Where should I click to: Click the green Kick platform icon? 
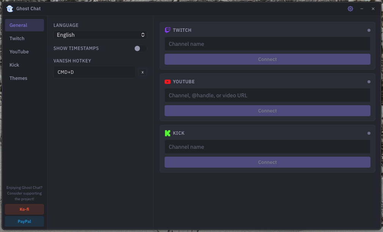click(167, 133)
